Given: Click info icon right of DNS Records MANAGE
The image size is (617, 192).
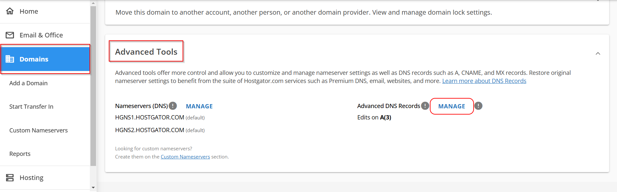Looking at the screenshot, I should coord(478,106).
